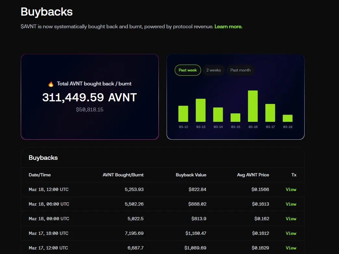Click the $813.9 buyback value

tap(199, 219)
